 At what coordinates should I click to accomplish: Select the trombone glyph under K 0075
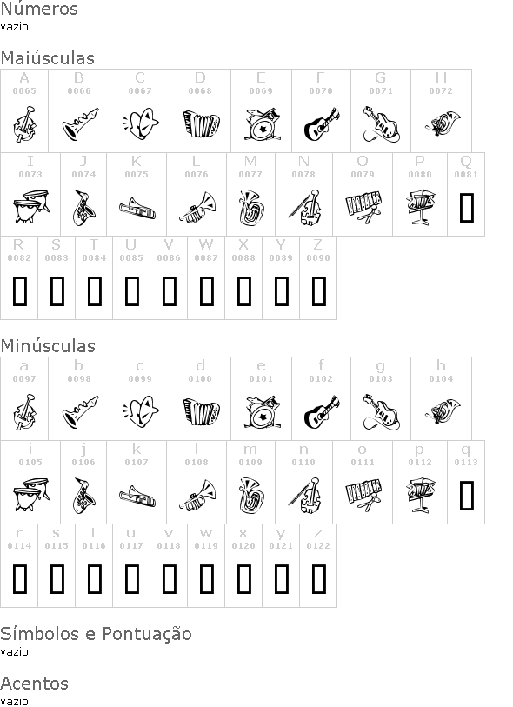[x=137, y=209]
